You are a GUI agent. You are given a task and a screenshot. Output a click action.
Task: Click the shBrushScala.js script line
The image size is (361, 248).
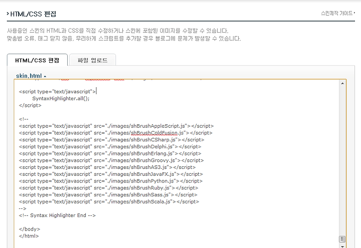click(x=109, y=202)
